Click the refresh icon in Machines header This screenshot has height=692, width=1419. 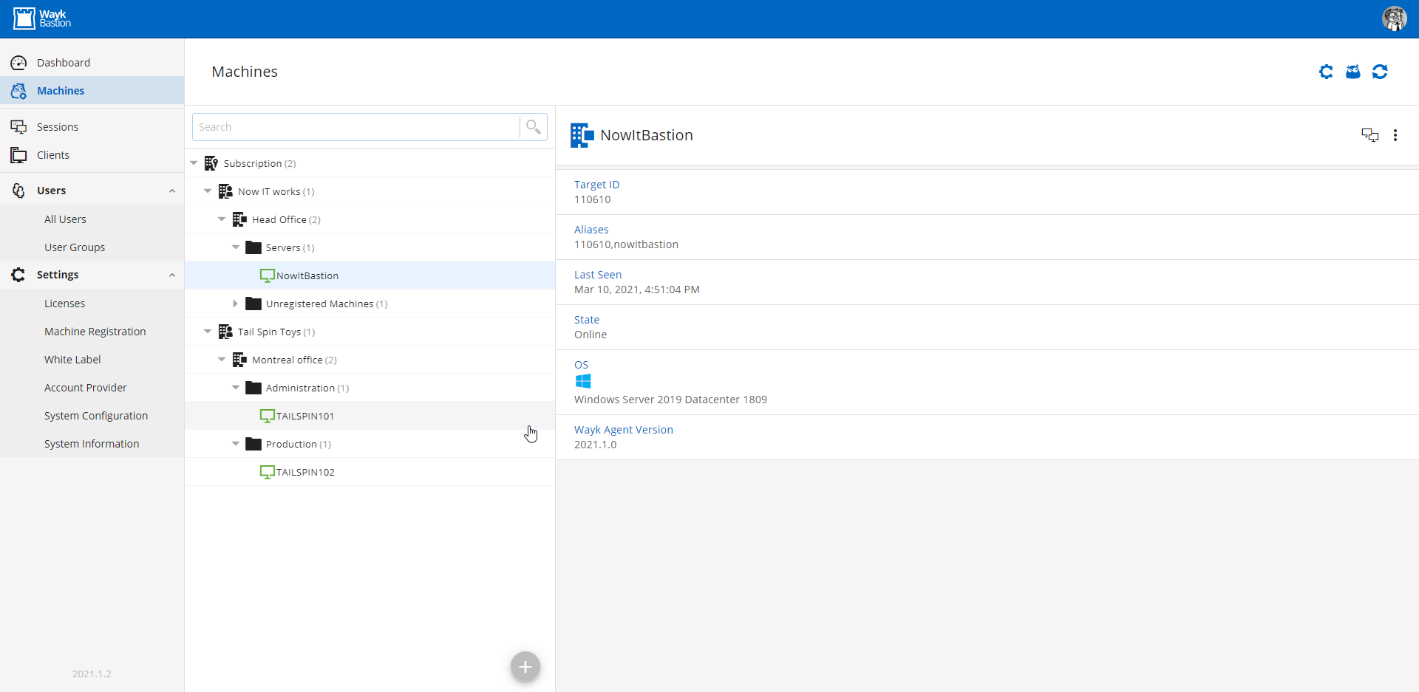tap(1380, 72)
